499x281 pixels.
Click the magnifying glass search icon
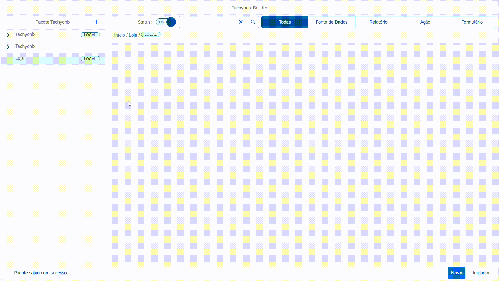coord(253,22)
